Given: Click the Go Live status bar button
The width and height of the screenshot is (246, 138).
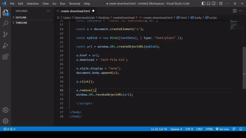Looking at the screenshot, I should 222,129.
